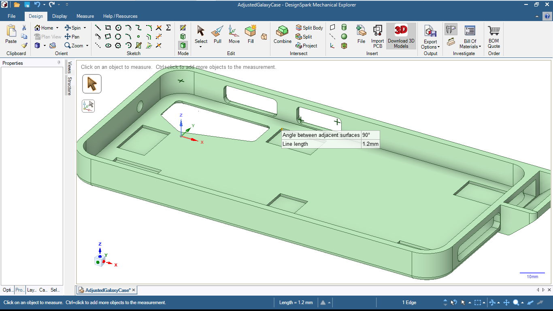The height and width of the screenshot is (311, 553).
Task: Click the Cut scissors icon
Action: point(24,28)
